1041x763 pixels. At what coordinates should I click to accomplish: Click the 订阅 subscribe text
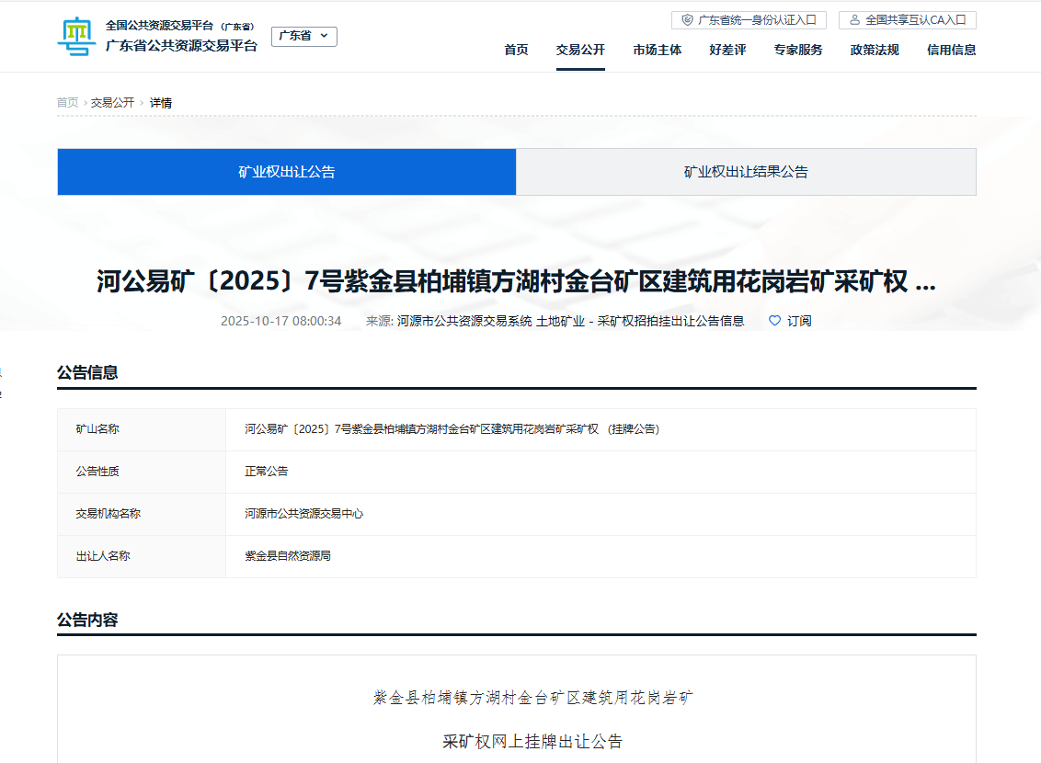[799, 321]
